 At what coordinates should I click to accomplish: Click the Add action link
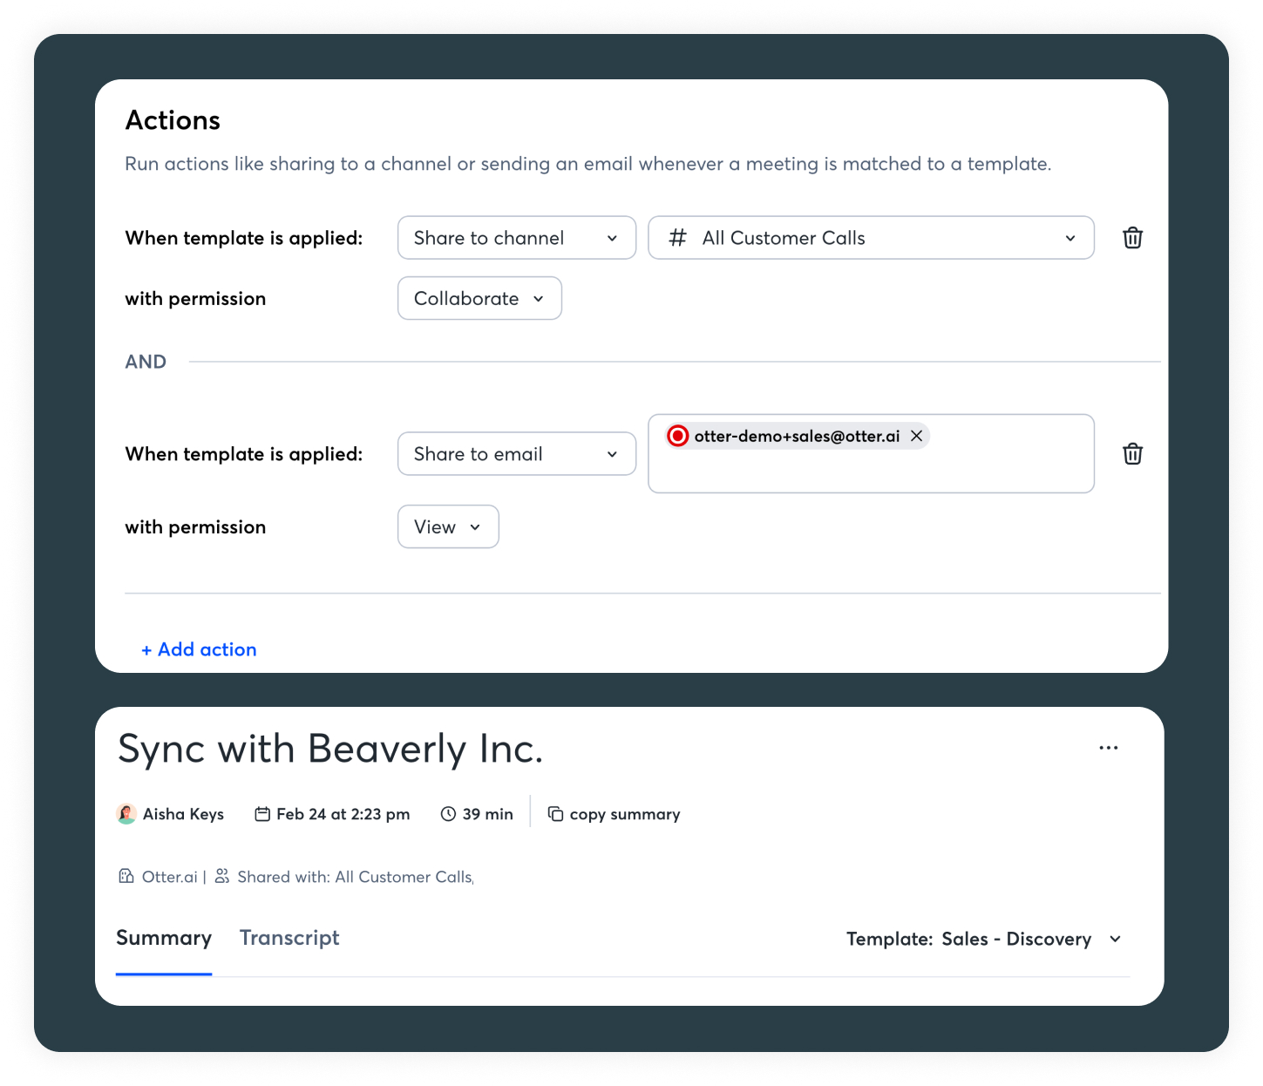[x=200, y=649]
